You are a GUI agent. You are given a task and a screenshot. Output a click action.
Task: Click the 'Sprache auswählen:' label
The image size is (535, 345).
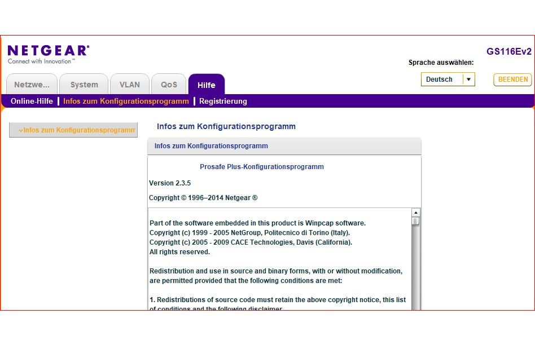click(441, 63)
